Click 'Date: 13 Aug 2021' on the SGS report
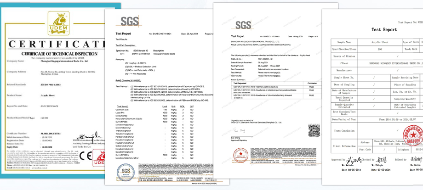The height and width of the screenshot is (190, 423). coord(295,36)
